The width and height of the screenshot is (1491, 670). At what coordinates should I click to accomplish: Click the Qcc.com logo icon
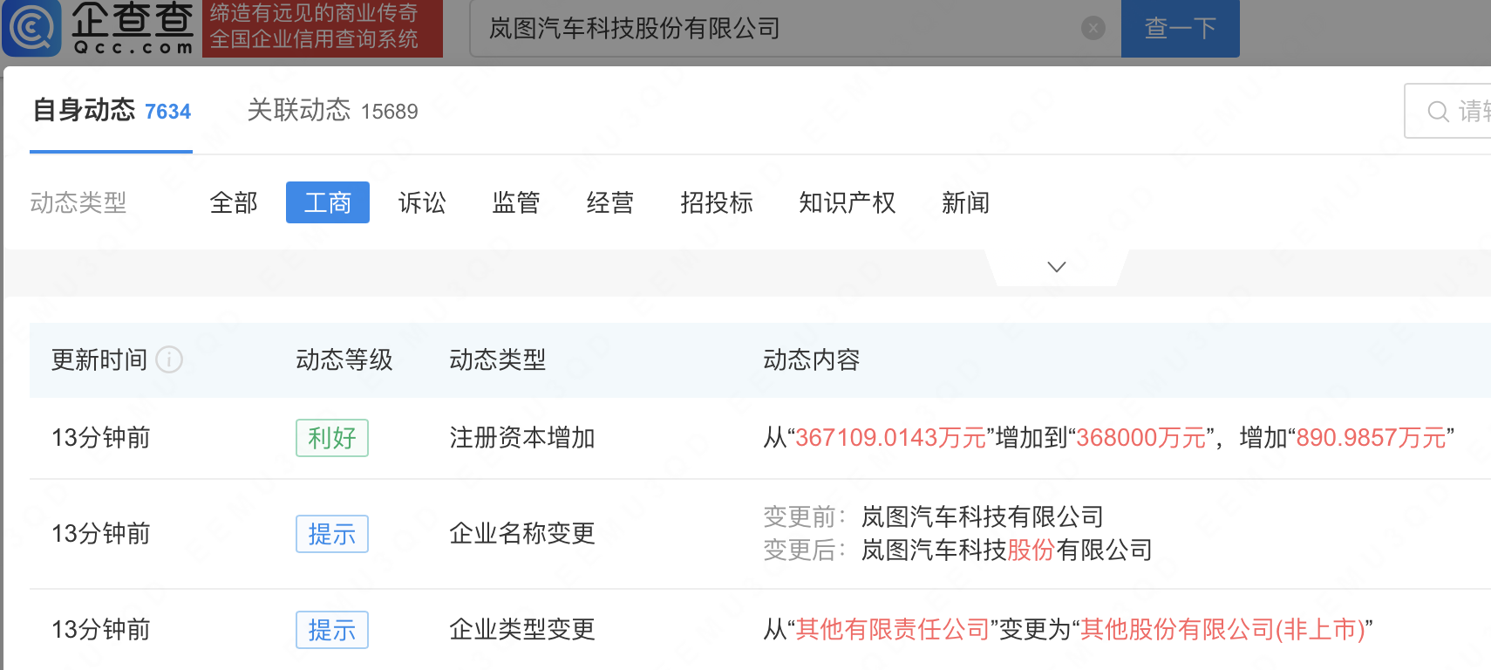31,27
